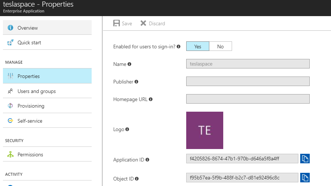Click the info icon beside Object ID

click(x=137, y=179)
